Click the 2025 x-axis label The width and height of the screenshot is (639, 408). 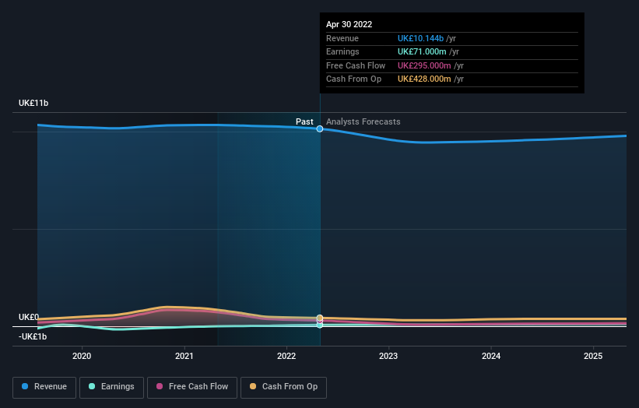coord(593,356)
